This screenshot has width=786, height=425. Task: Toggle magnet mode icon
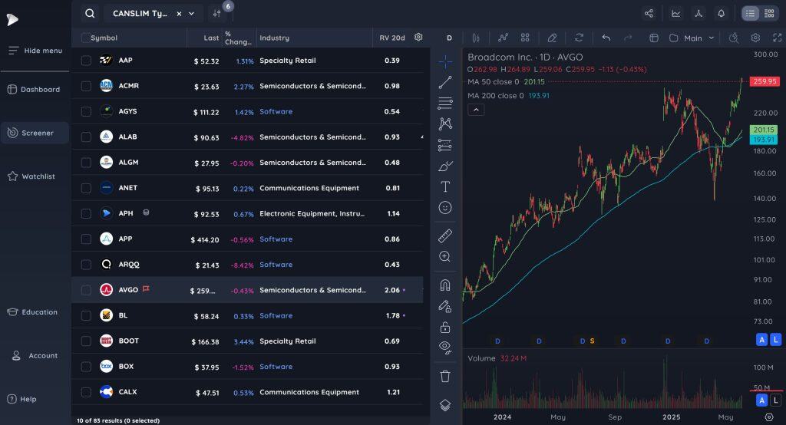445,285
